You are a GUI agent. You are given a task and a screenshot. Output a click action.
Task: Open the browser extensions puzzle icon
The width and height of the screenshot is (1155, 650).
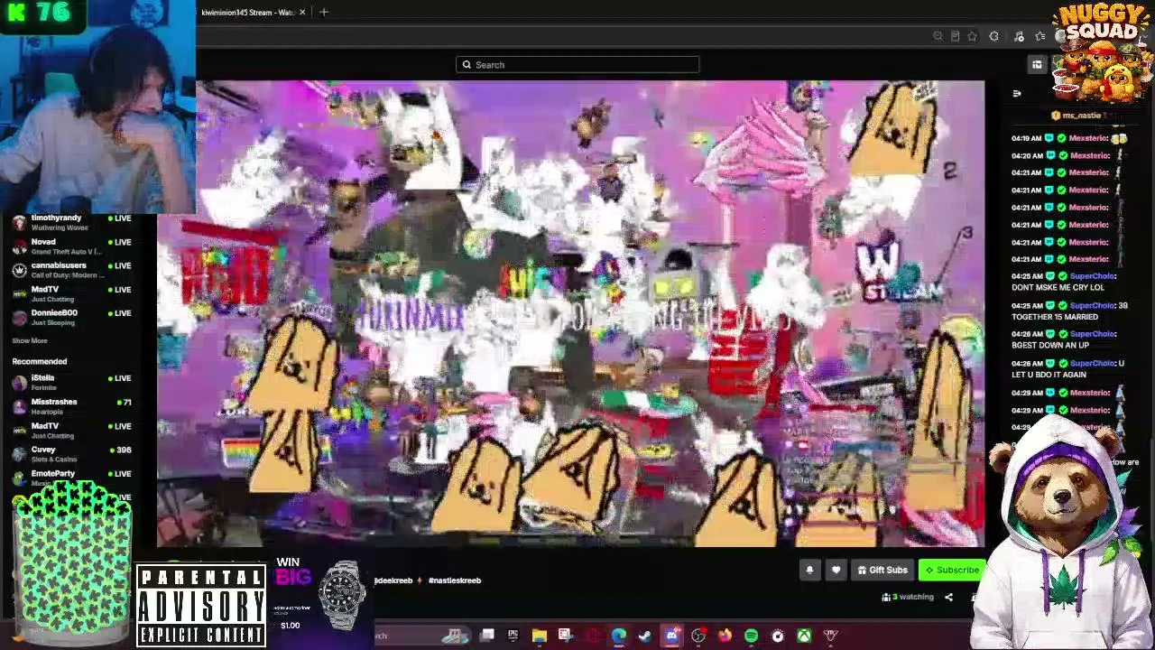[993, 36]
